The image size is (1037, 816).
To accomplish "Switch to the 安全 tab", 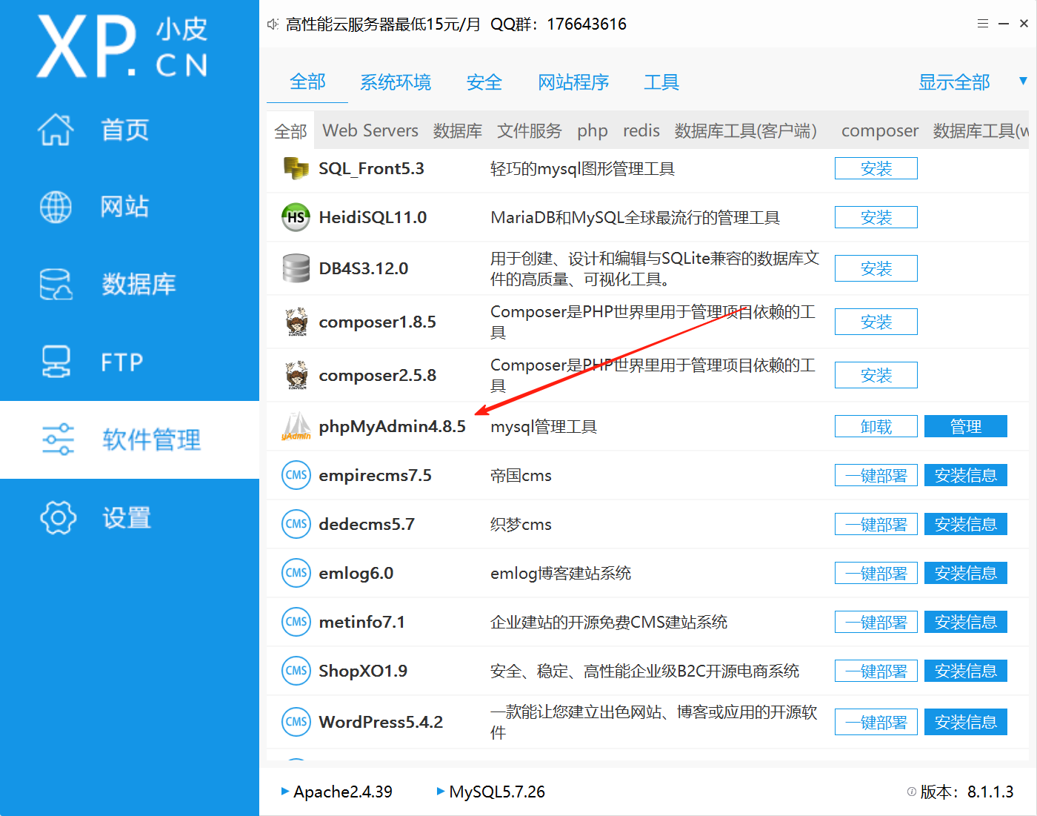I will coord(484,82).
